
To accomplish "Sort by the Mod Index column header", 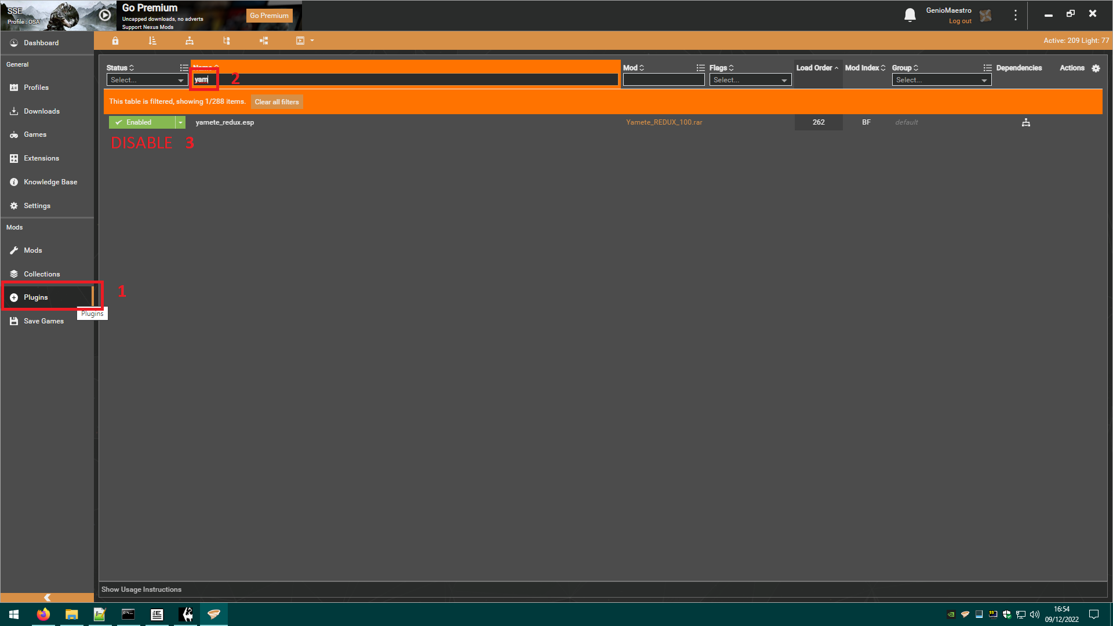I will pyautogui.click(x=865, y=68).
